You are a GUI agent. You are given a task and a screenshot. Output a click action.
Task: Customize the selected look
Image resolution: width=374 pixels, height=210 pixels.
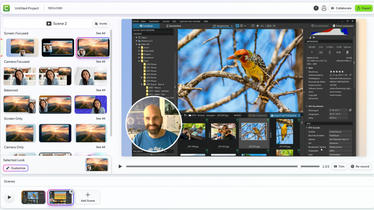16,168
